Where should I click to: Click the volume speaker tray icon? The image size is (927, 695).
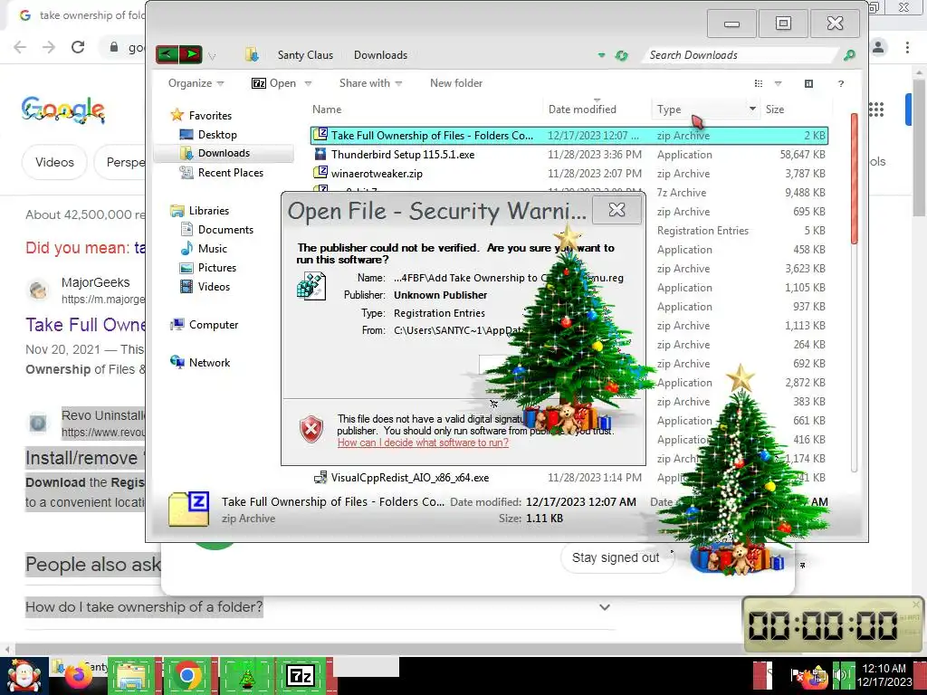(x=839, y=674)
